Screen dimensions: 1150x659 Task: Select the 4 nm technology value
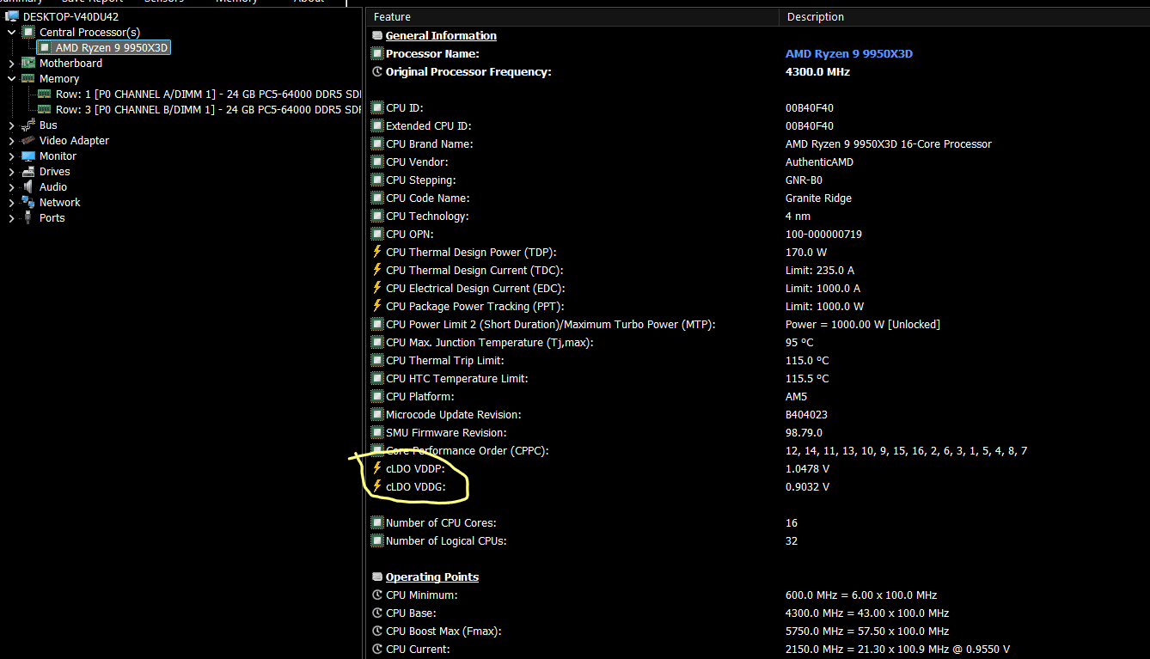coord(798,216)
